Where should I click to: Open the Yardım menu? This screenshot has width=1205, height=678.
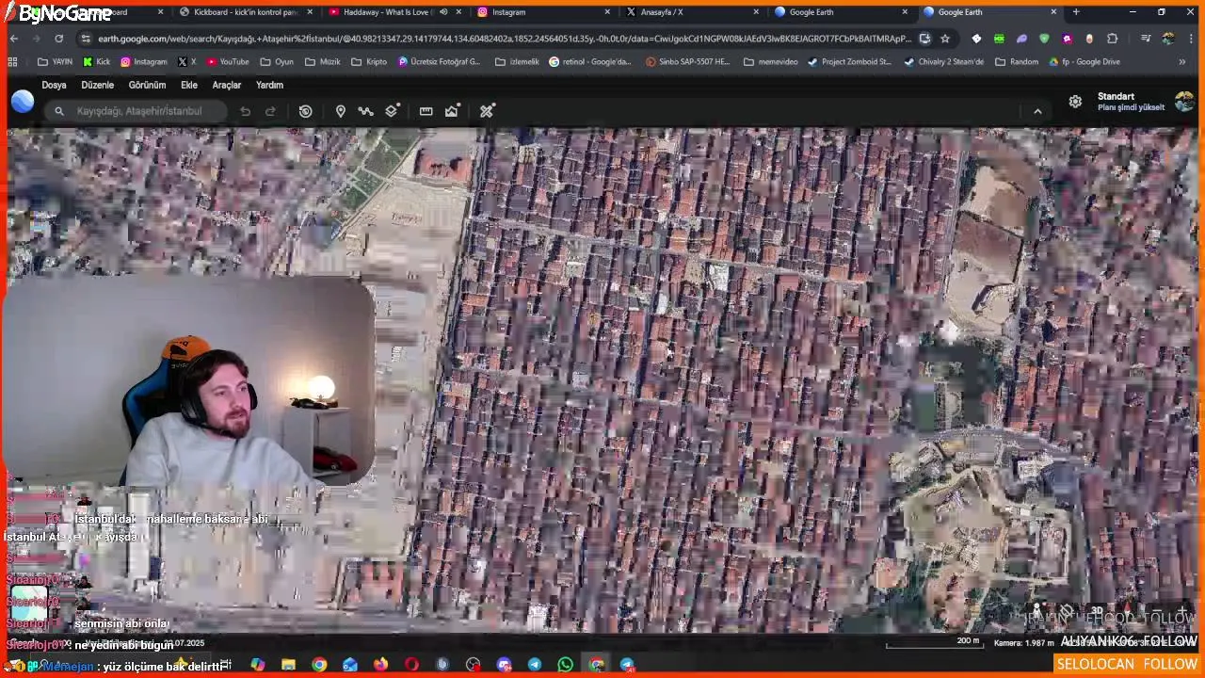pyautogui.click(x=269, y=85)
